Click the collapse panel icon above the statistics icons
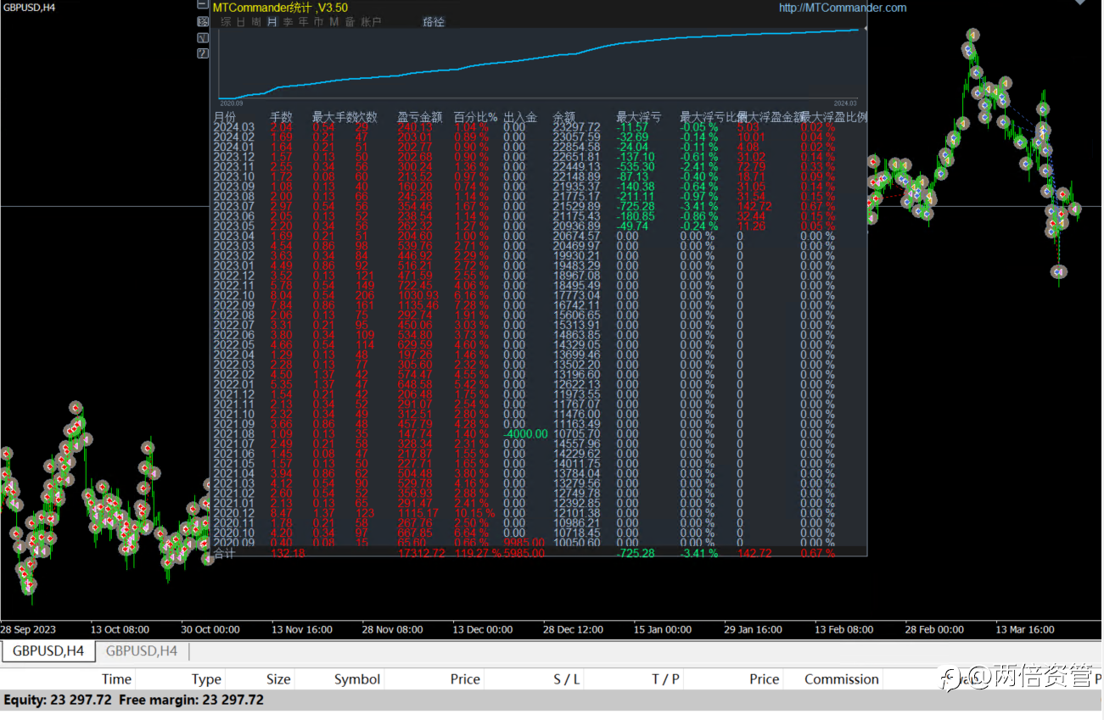This screenshot has height=720, width=1104. point(203,4)
